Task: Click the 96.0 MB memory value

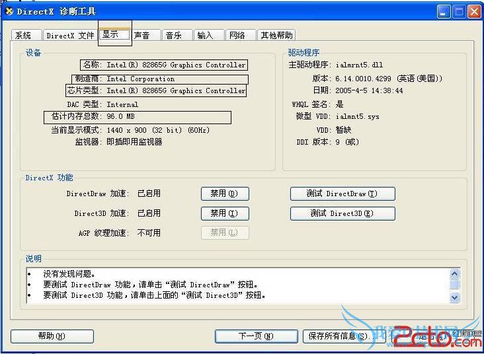Action: (x=120, y=116)
